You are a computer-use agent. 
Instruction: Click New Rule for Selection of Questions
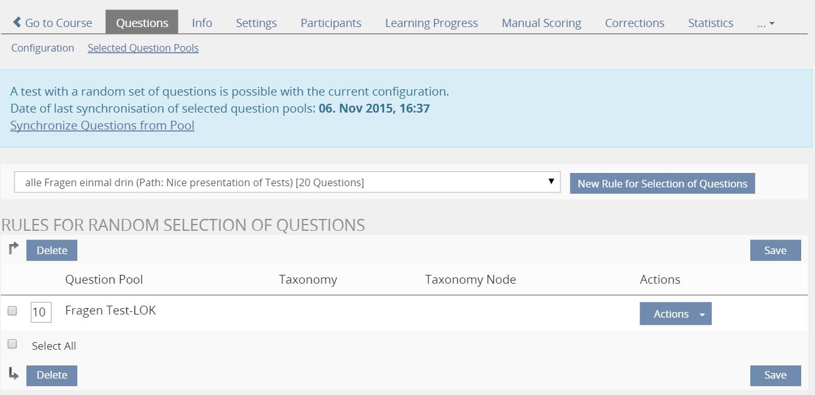coord(662,184)
